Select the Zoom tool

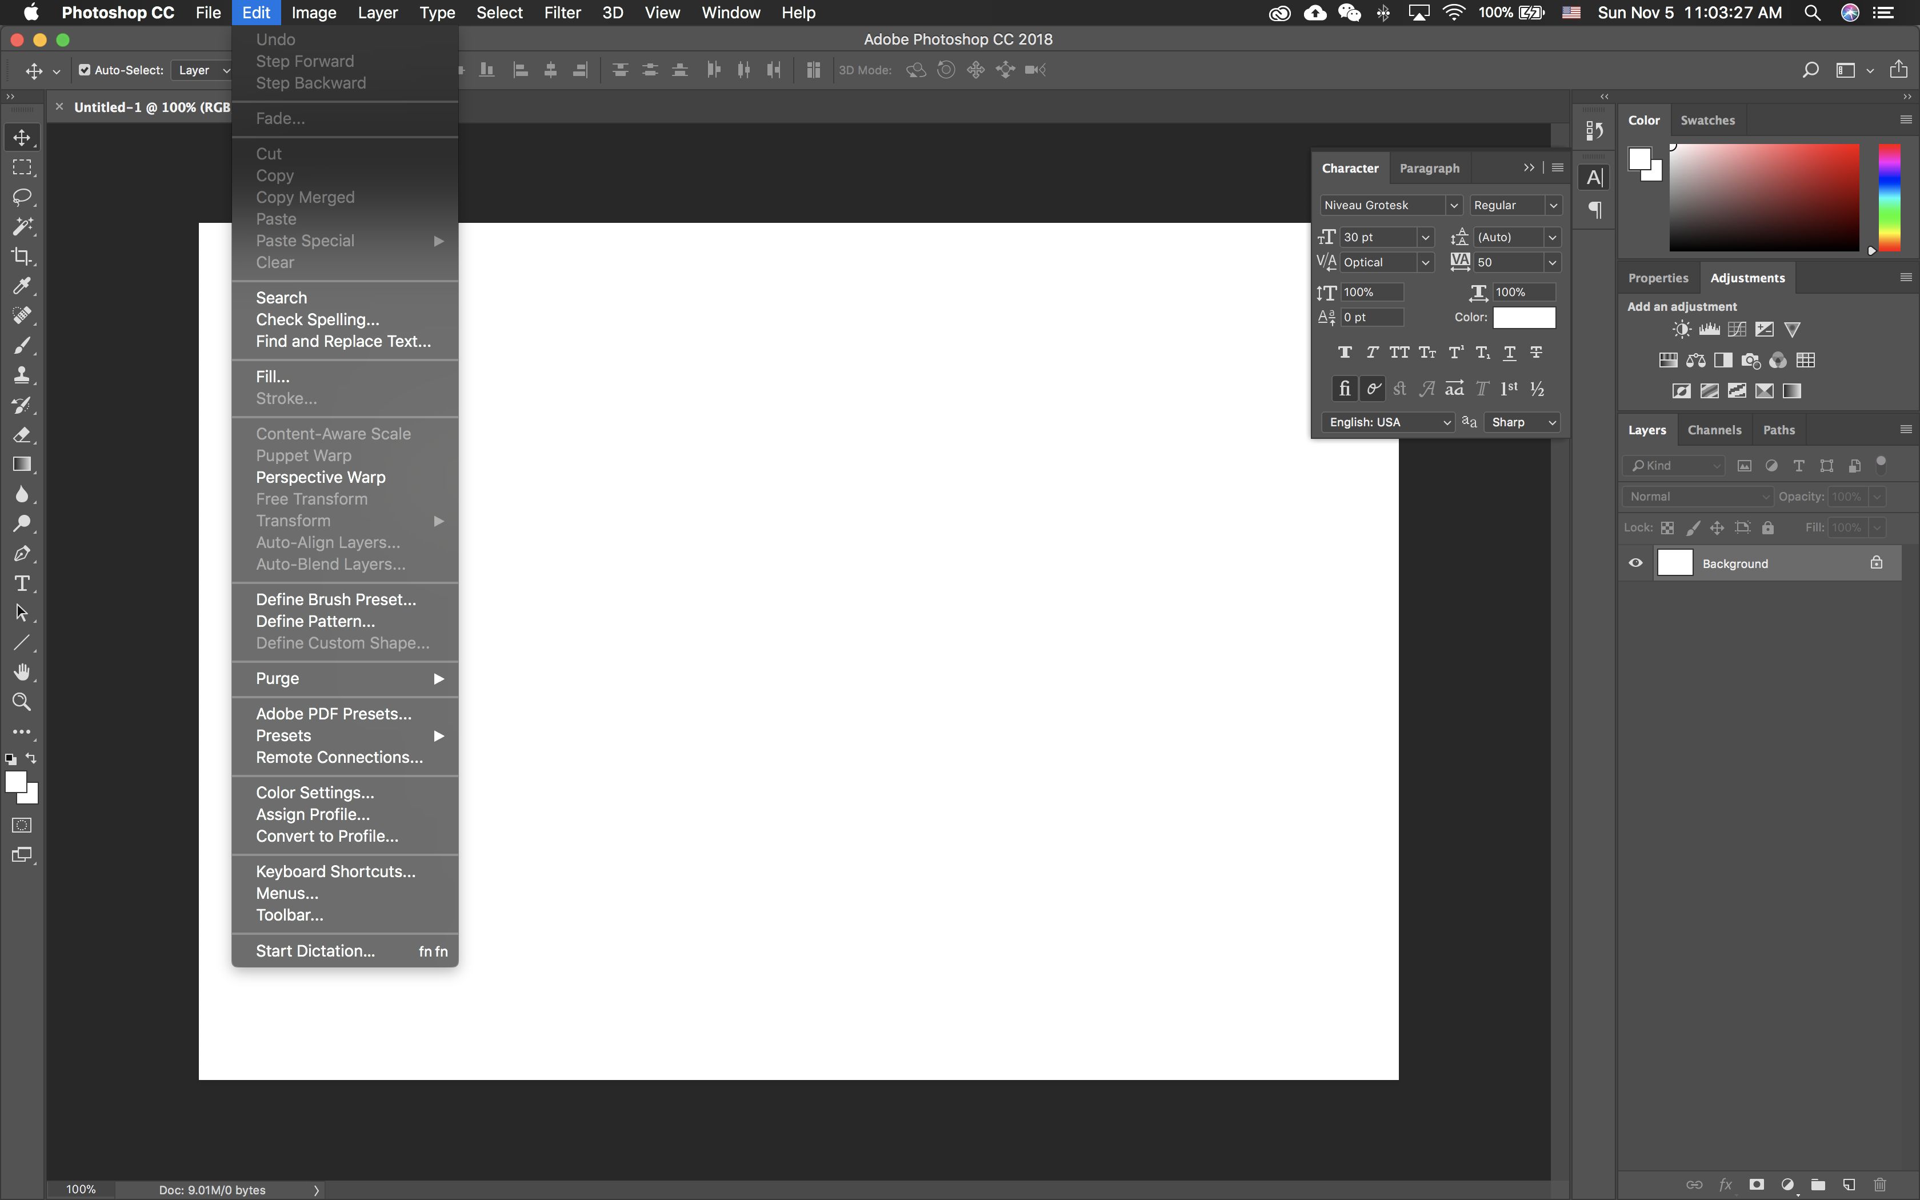click(x=21, y=701)
